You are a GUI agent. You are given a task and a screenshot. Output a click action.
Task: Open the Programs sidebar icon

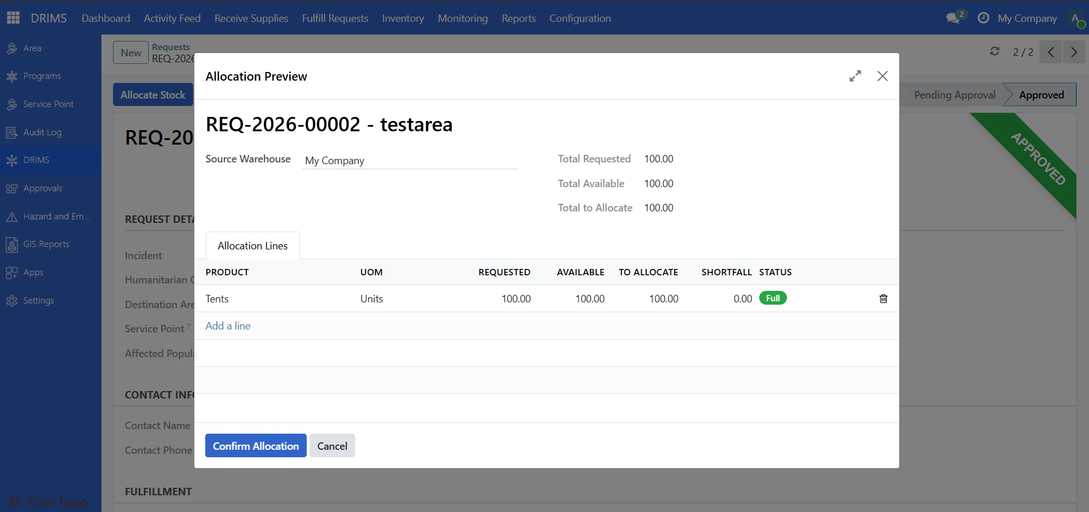click(x=12, y=76)
